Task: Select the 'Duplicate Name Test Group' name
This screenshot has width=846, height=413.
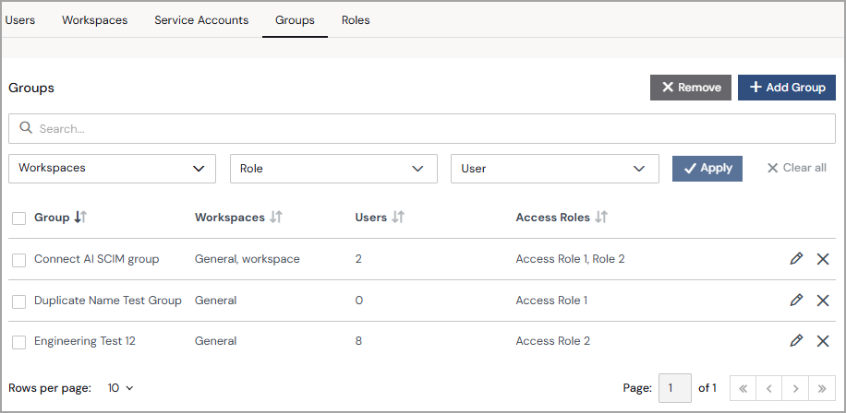Action: tap(108, 300)
